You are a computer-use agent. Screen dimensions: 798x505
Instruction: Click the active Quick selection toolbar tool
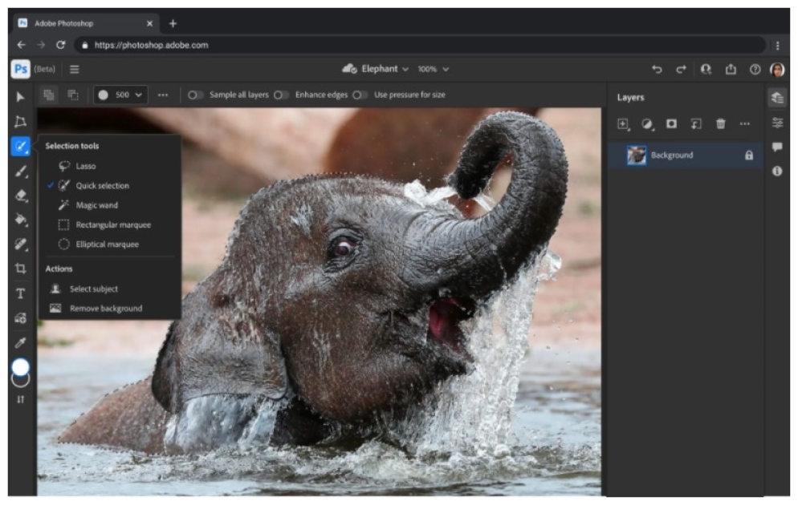pyautogui.click(x=20, y=147)
